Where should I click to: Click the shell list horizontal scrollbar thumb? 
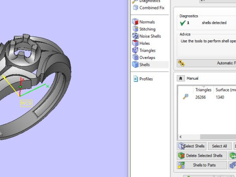[x=218, y=137]
